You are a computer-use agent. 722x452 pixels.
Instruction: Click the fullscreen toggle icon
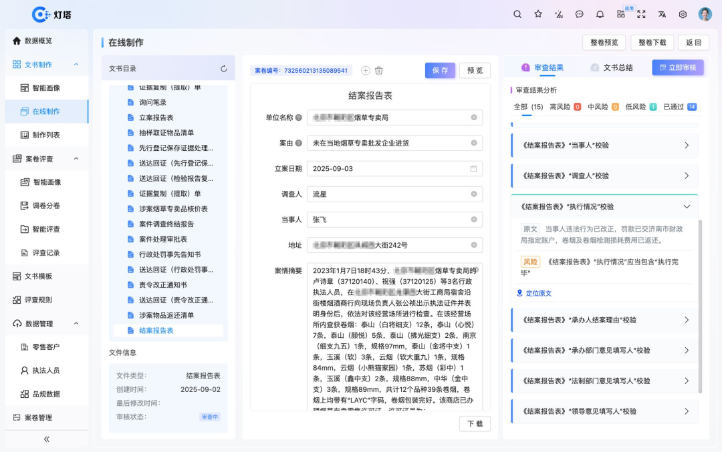642,14
